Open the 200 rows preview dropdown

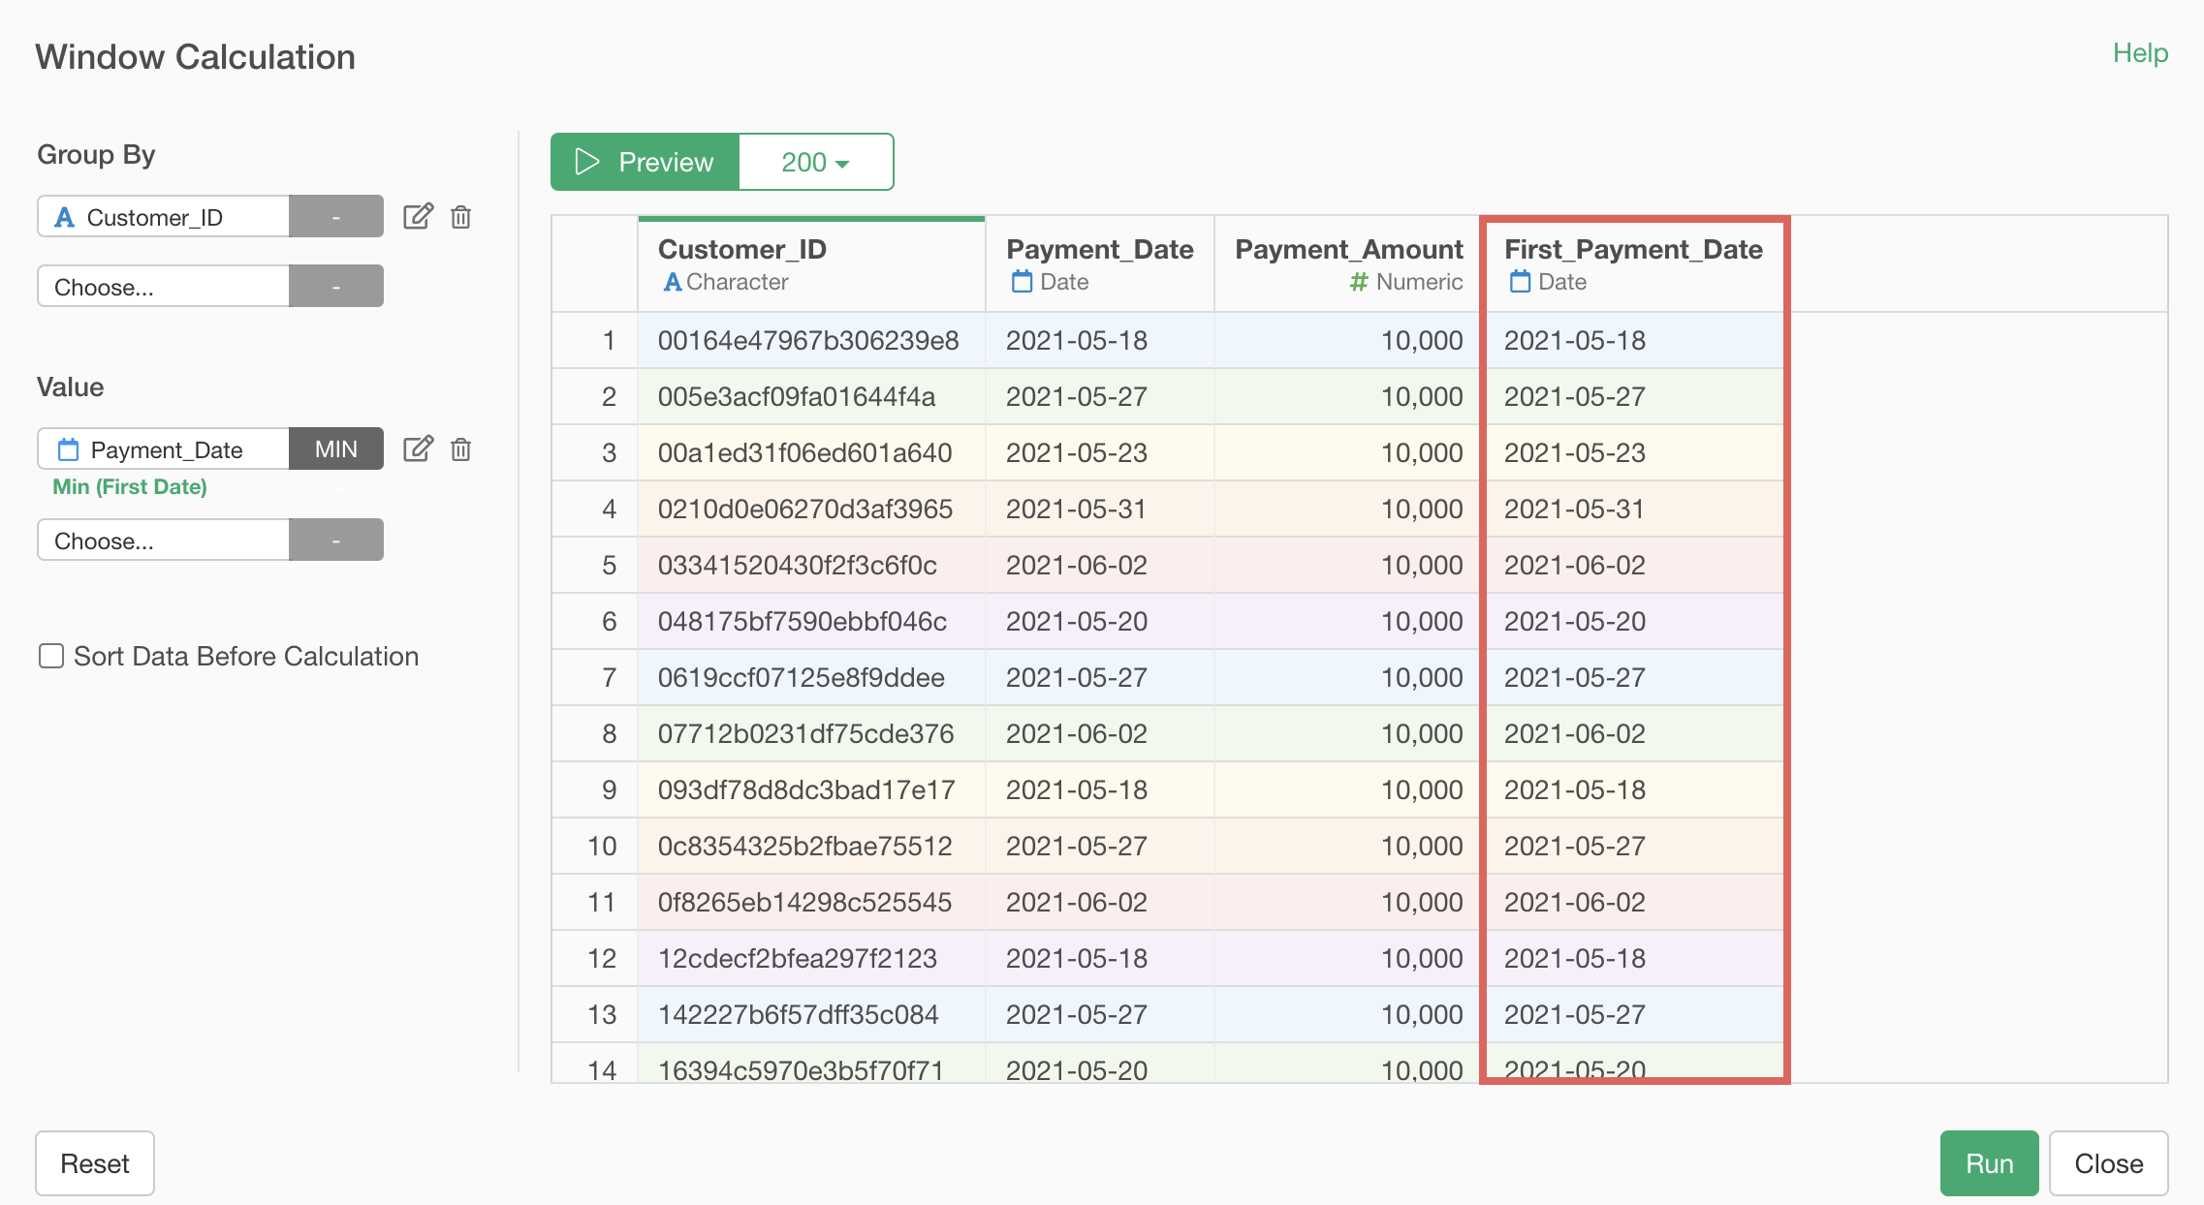pyautogui.click(x=815, y=162)
